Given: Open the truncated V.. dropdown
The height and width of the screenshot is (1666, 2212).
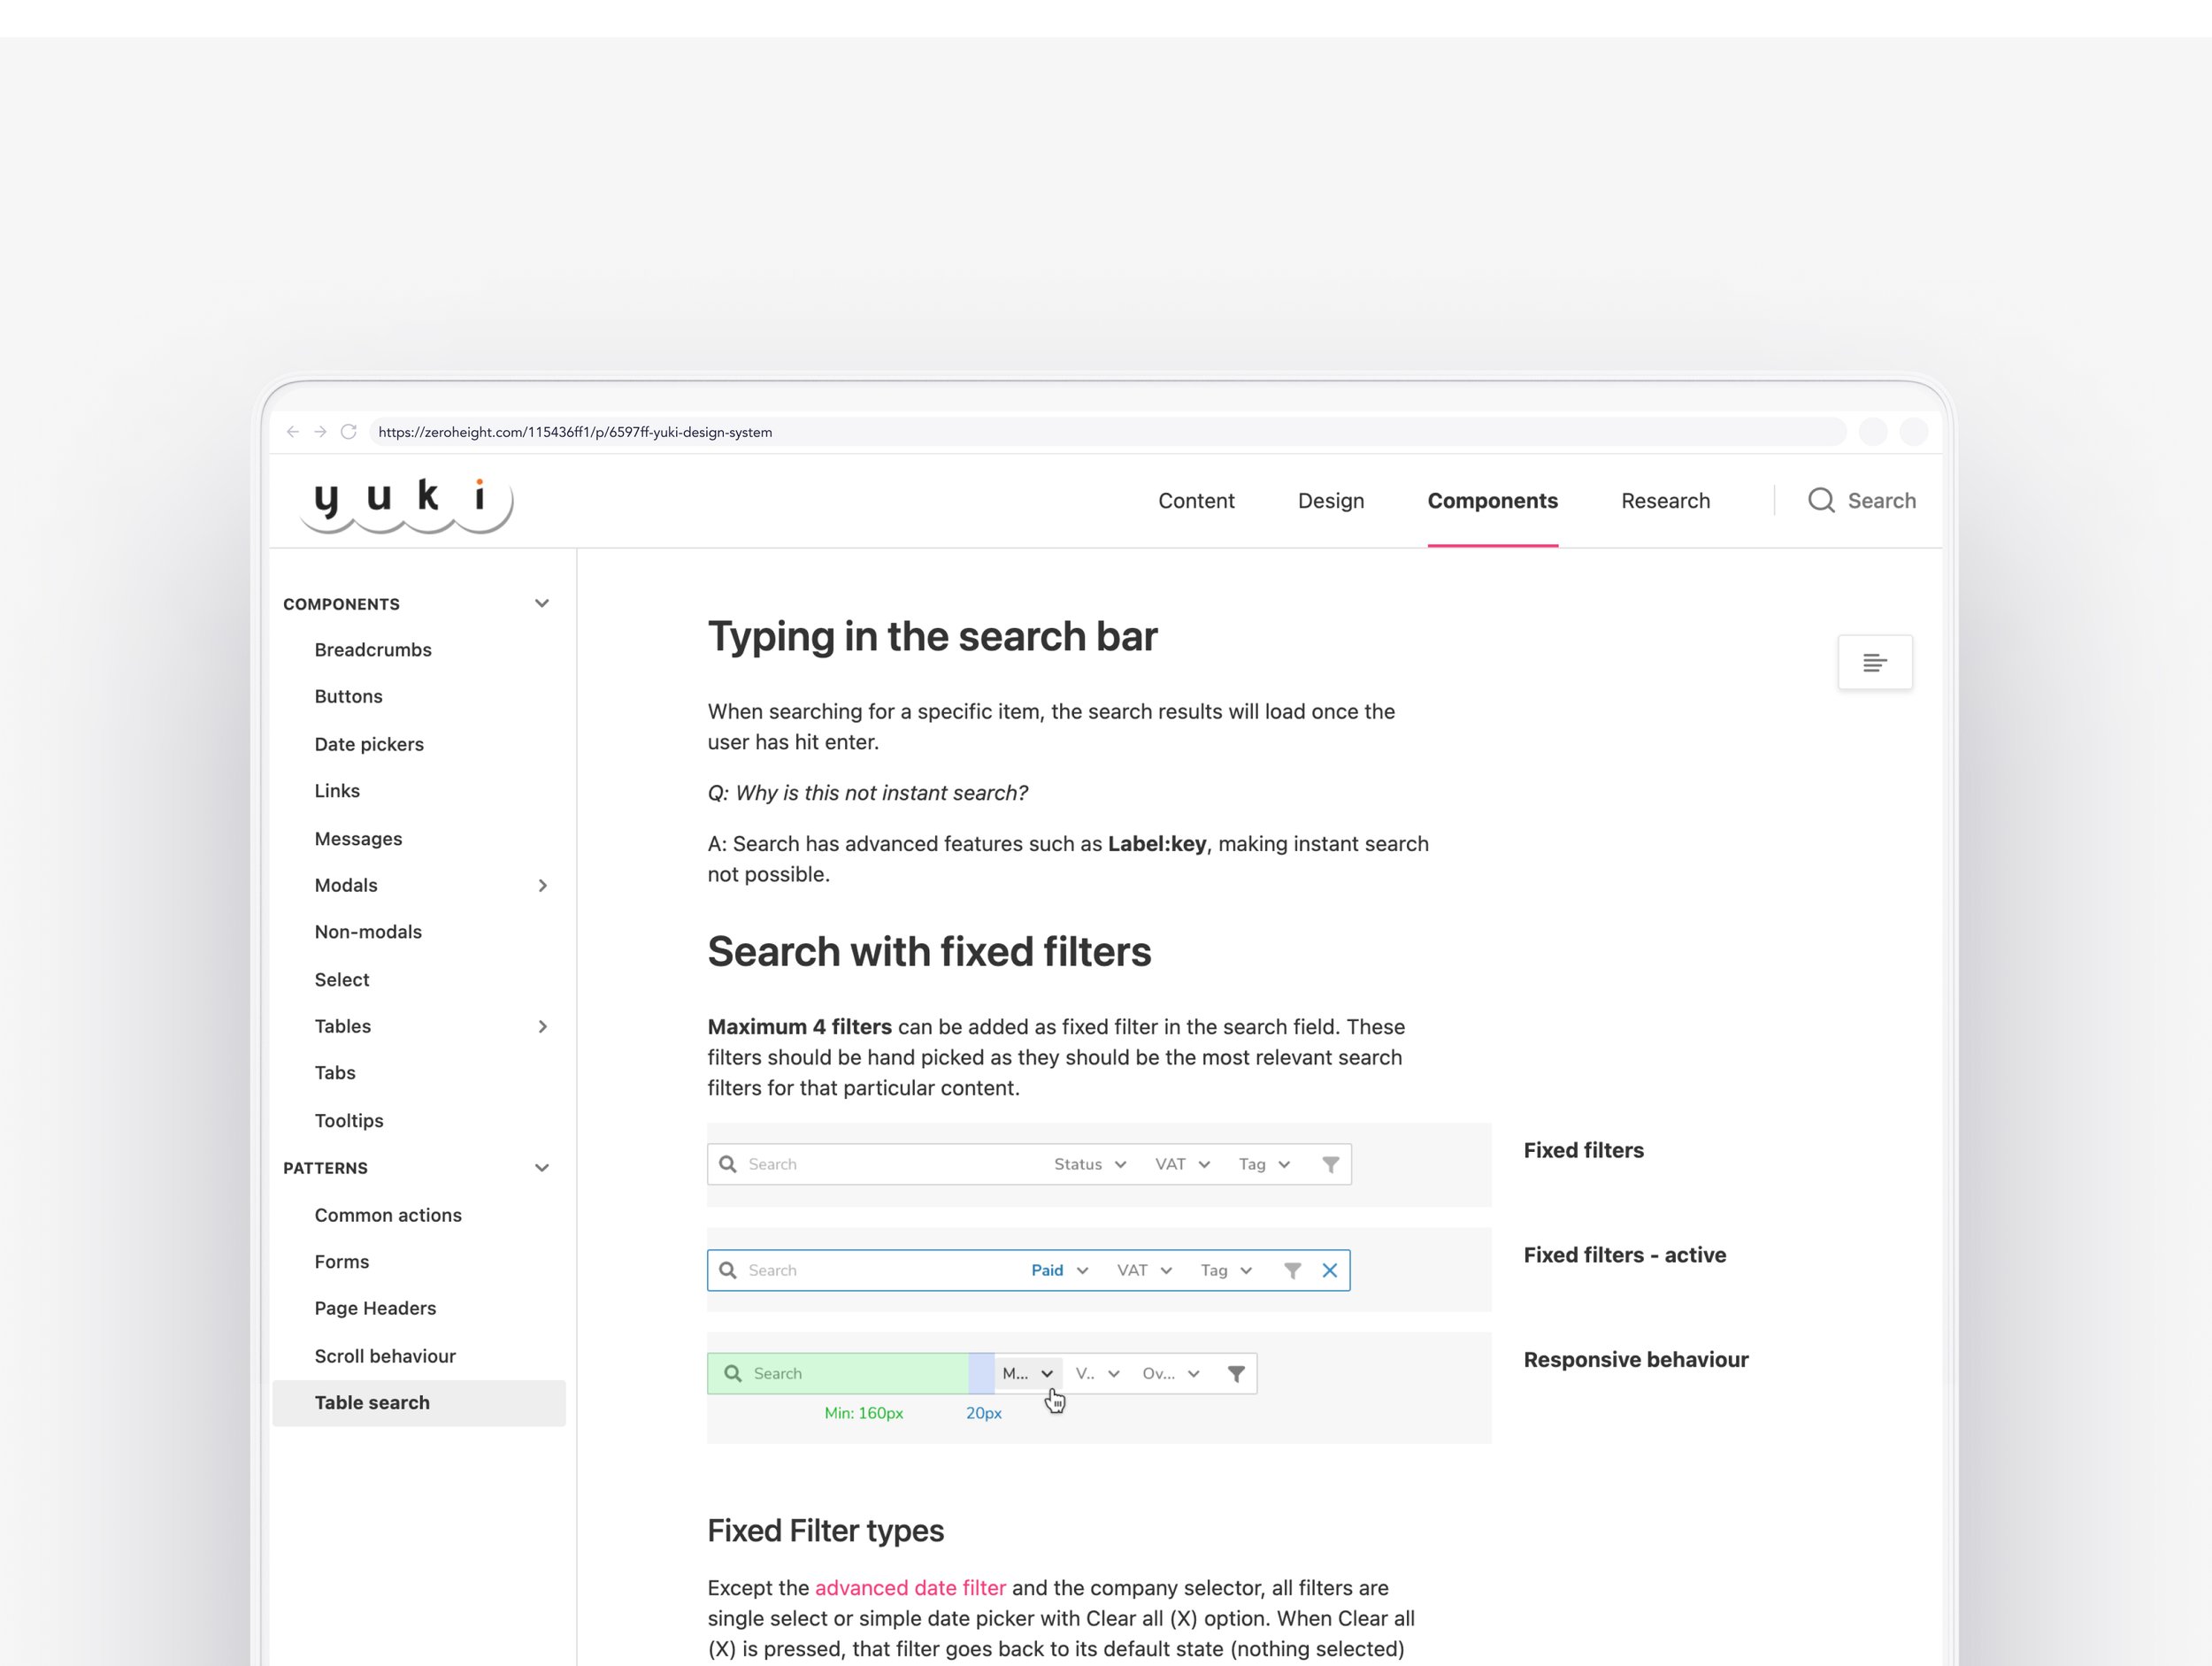Looking at the screenshot, I should tap(1098, 1374).
